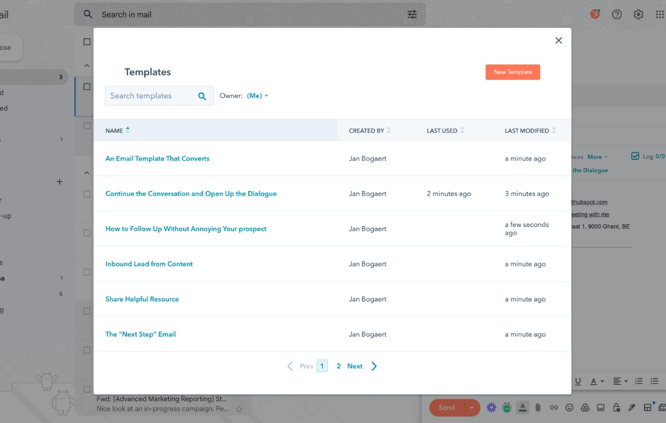The width and height of the screenshot is (666, 423).
Task: Expand the send options arrow next to Send
Action: point(471,408)
